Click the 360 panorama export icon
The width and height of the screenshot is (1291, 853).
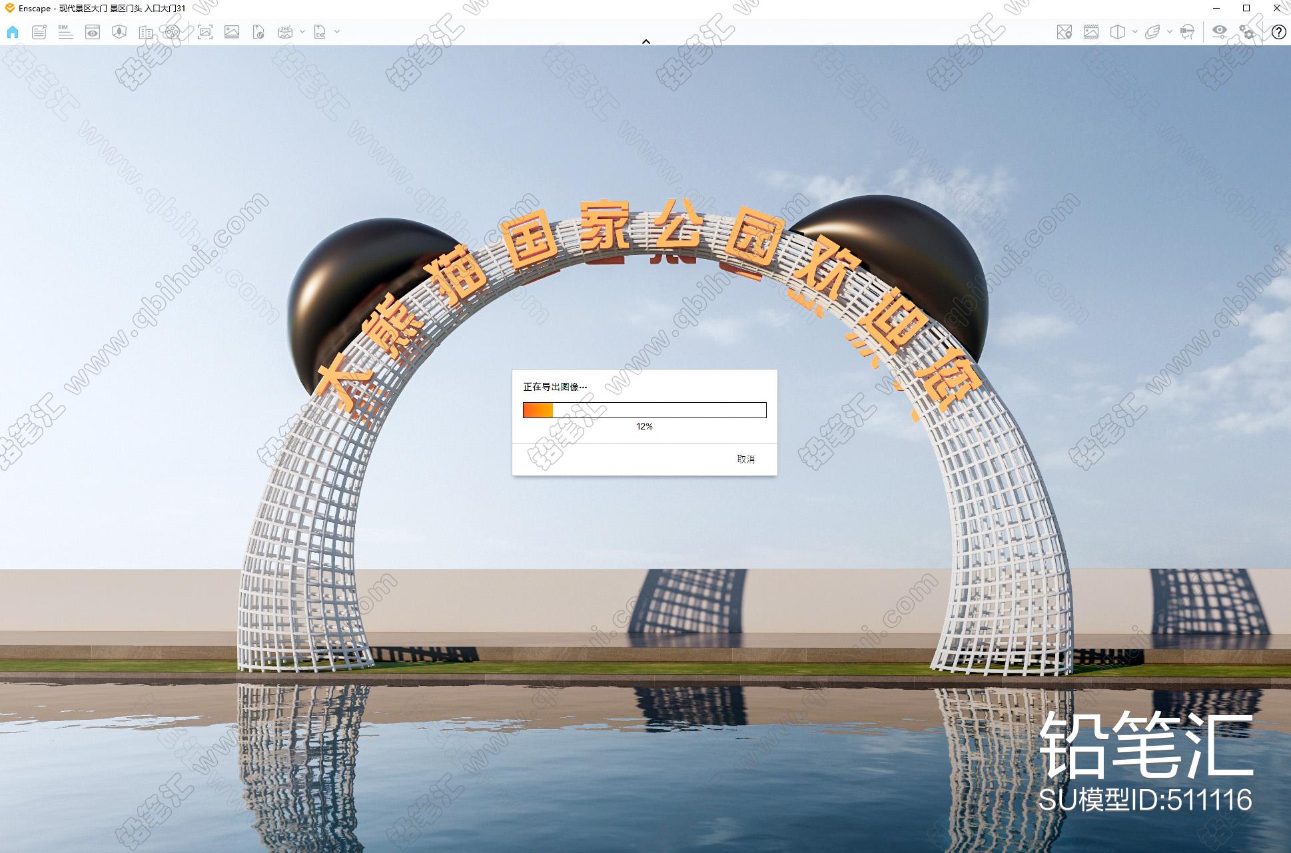[x=285, y=32]
